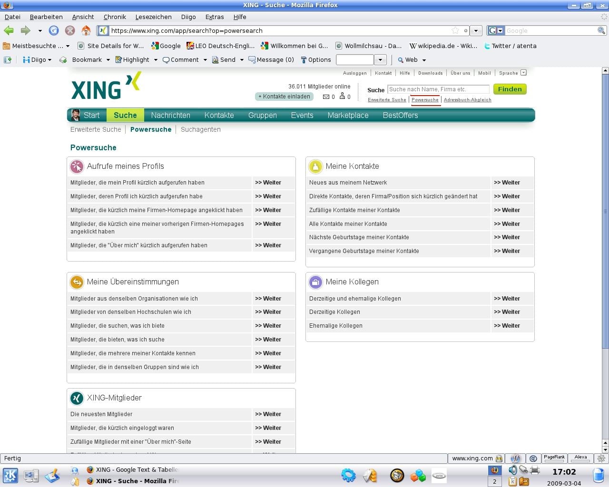
Task: Click the Google search magnifier icon
Action: (601, 30)
